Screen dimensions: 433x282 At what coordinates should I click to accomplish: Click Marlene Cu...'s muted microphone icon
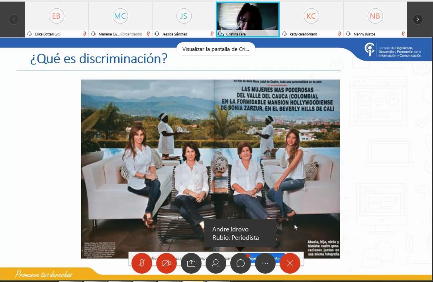point(148,34)
